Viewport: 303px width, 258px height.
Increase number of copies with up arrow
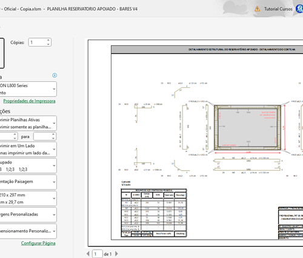click(x=48, y=40)
